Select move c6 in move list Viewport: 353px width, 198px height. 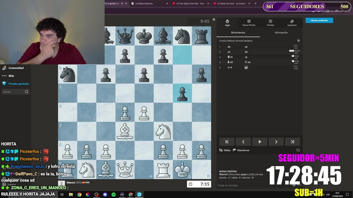point(246,57)
